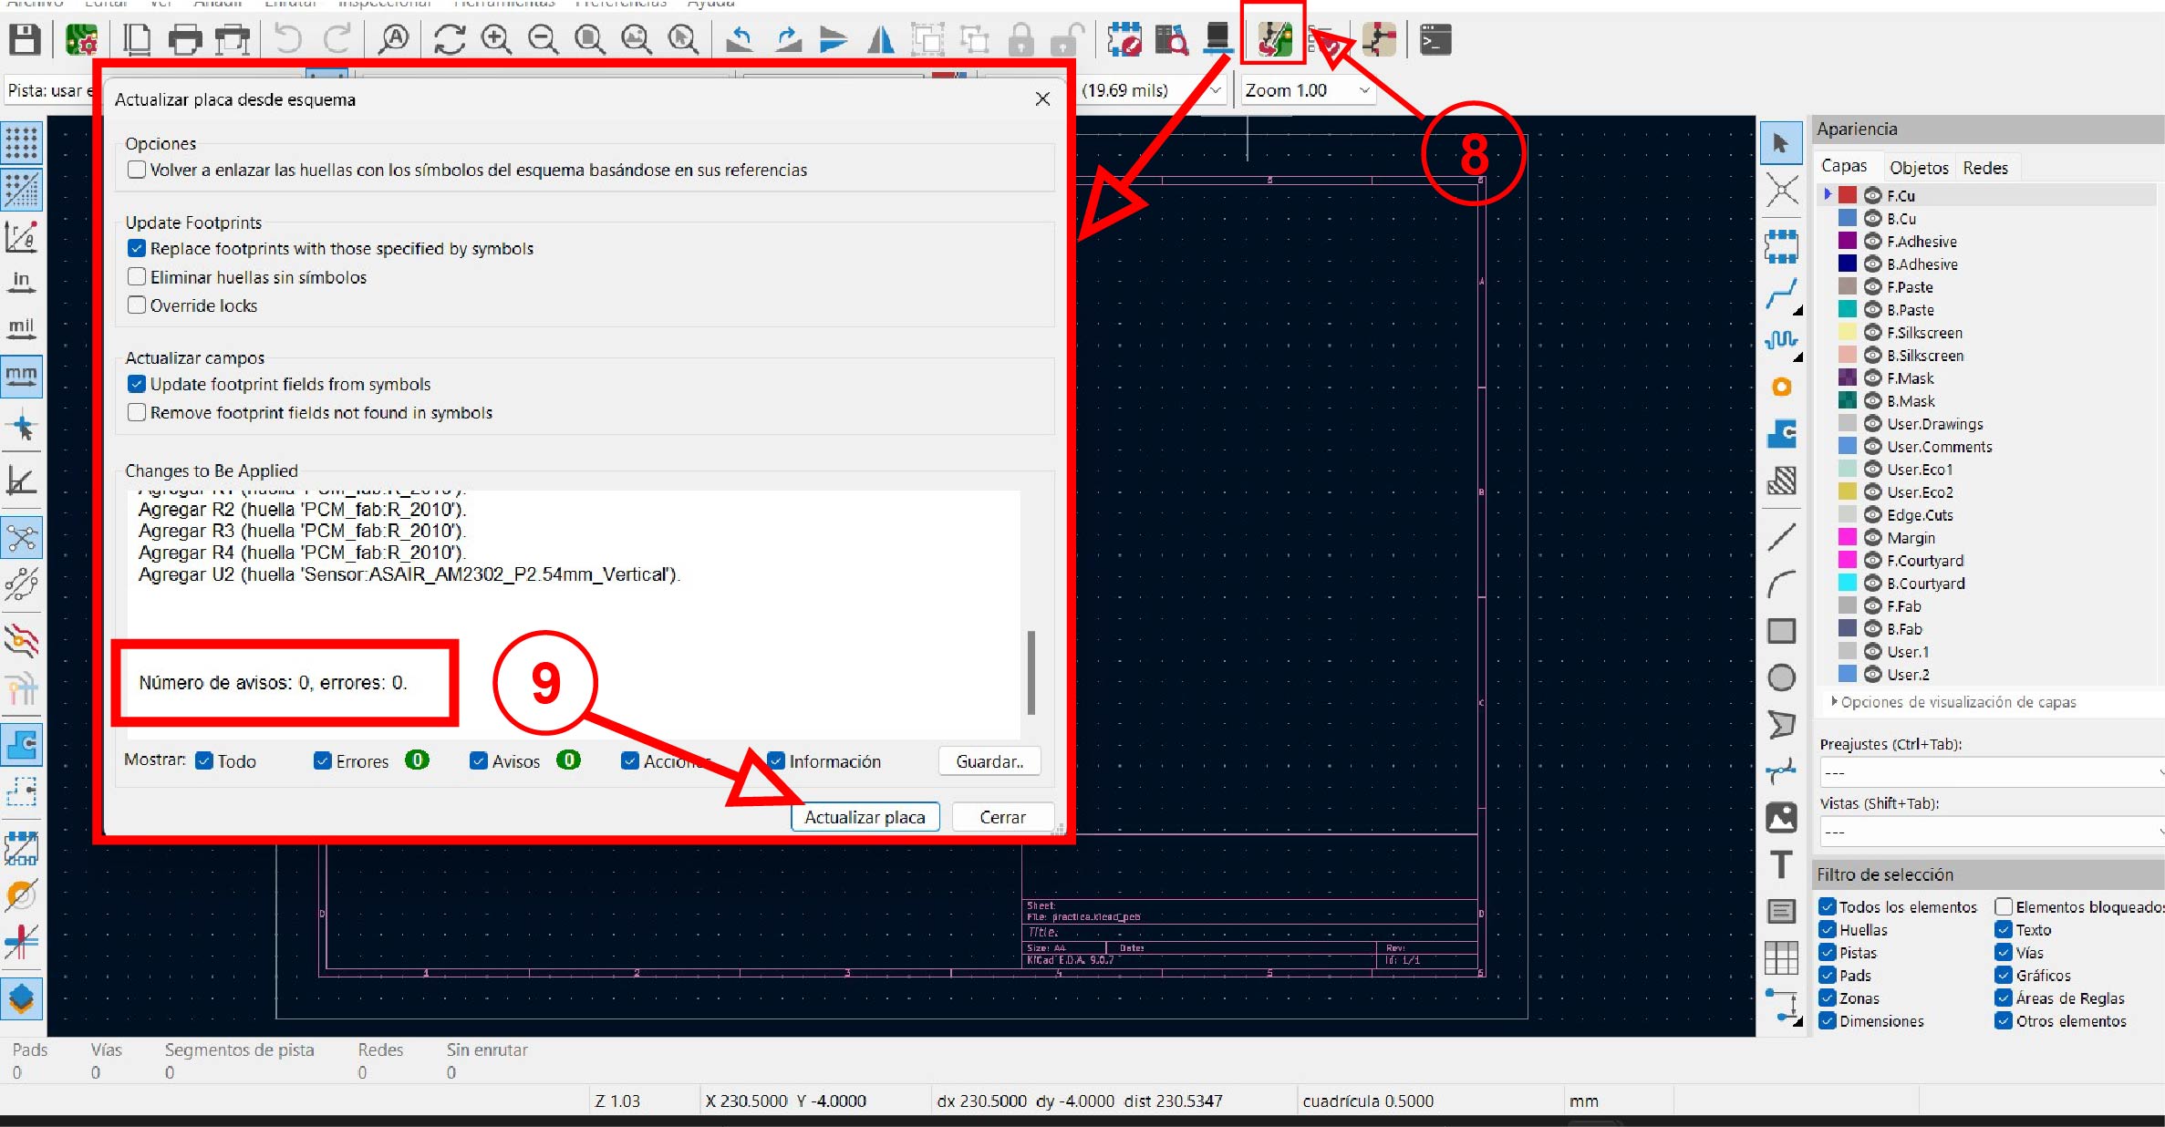Click the Zoom in magnifier icon
This screenshot has width=2165, height=1127.
coord(496,39)
